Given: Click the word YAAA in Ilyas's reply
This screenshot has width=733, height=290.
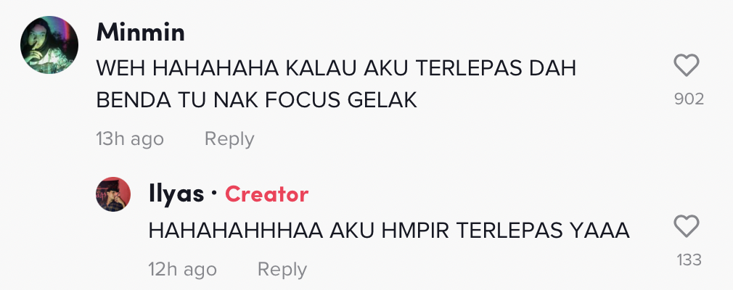Looking at the screenshot, I should click(599, 231).
